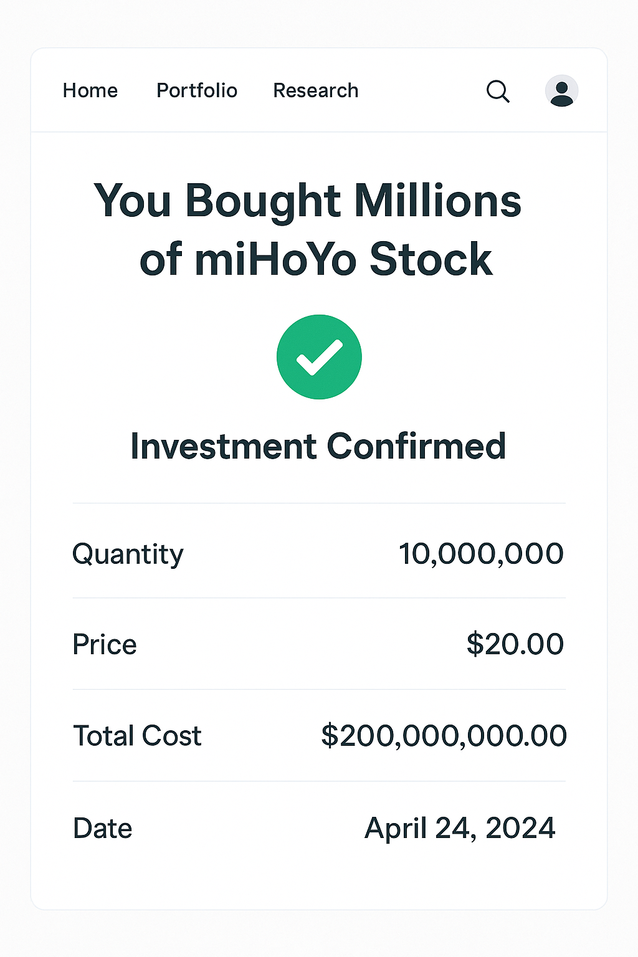
Task: Select the Quantity label
Action: [128, 555]
